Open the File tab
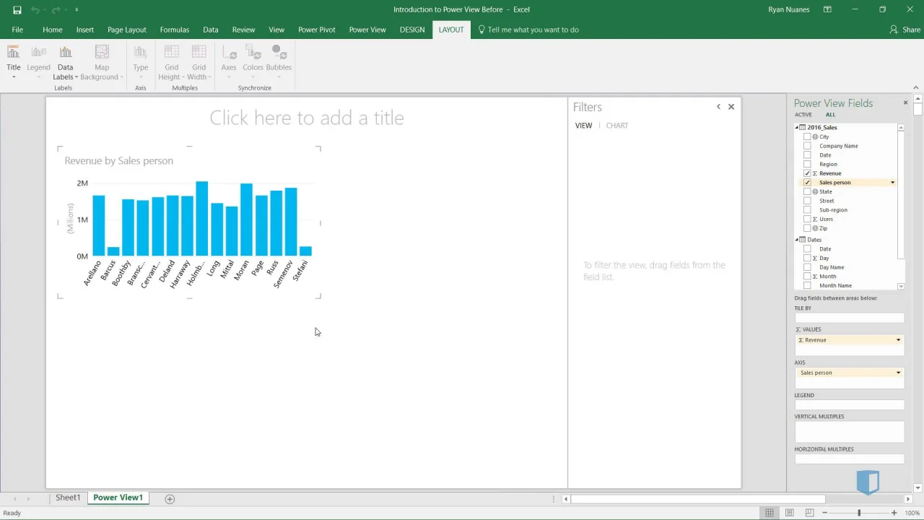 tap(17, 30)
